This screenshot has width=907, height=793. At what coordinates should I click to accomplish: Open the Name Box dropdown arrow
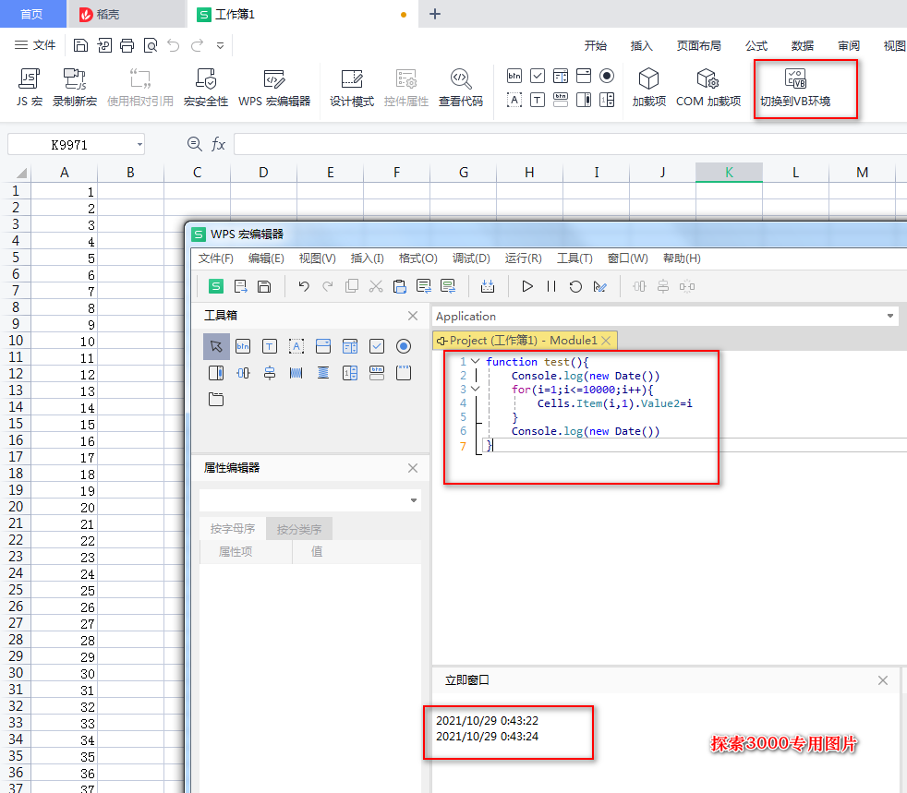click(140, 145)
